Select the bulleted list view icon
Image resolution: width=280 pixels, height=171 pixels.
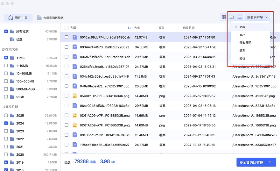point(240,17)
